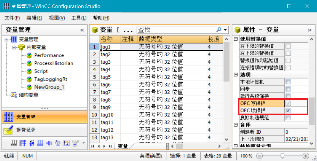The image size is (317, 161).
Task: Select the 结构变量 tree node
Action: (x=28, y=95)
